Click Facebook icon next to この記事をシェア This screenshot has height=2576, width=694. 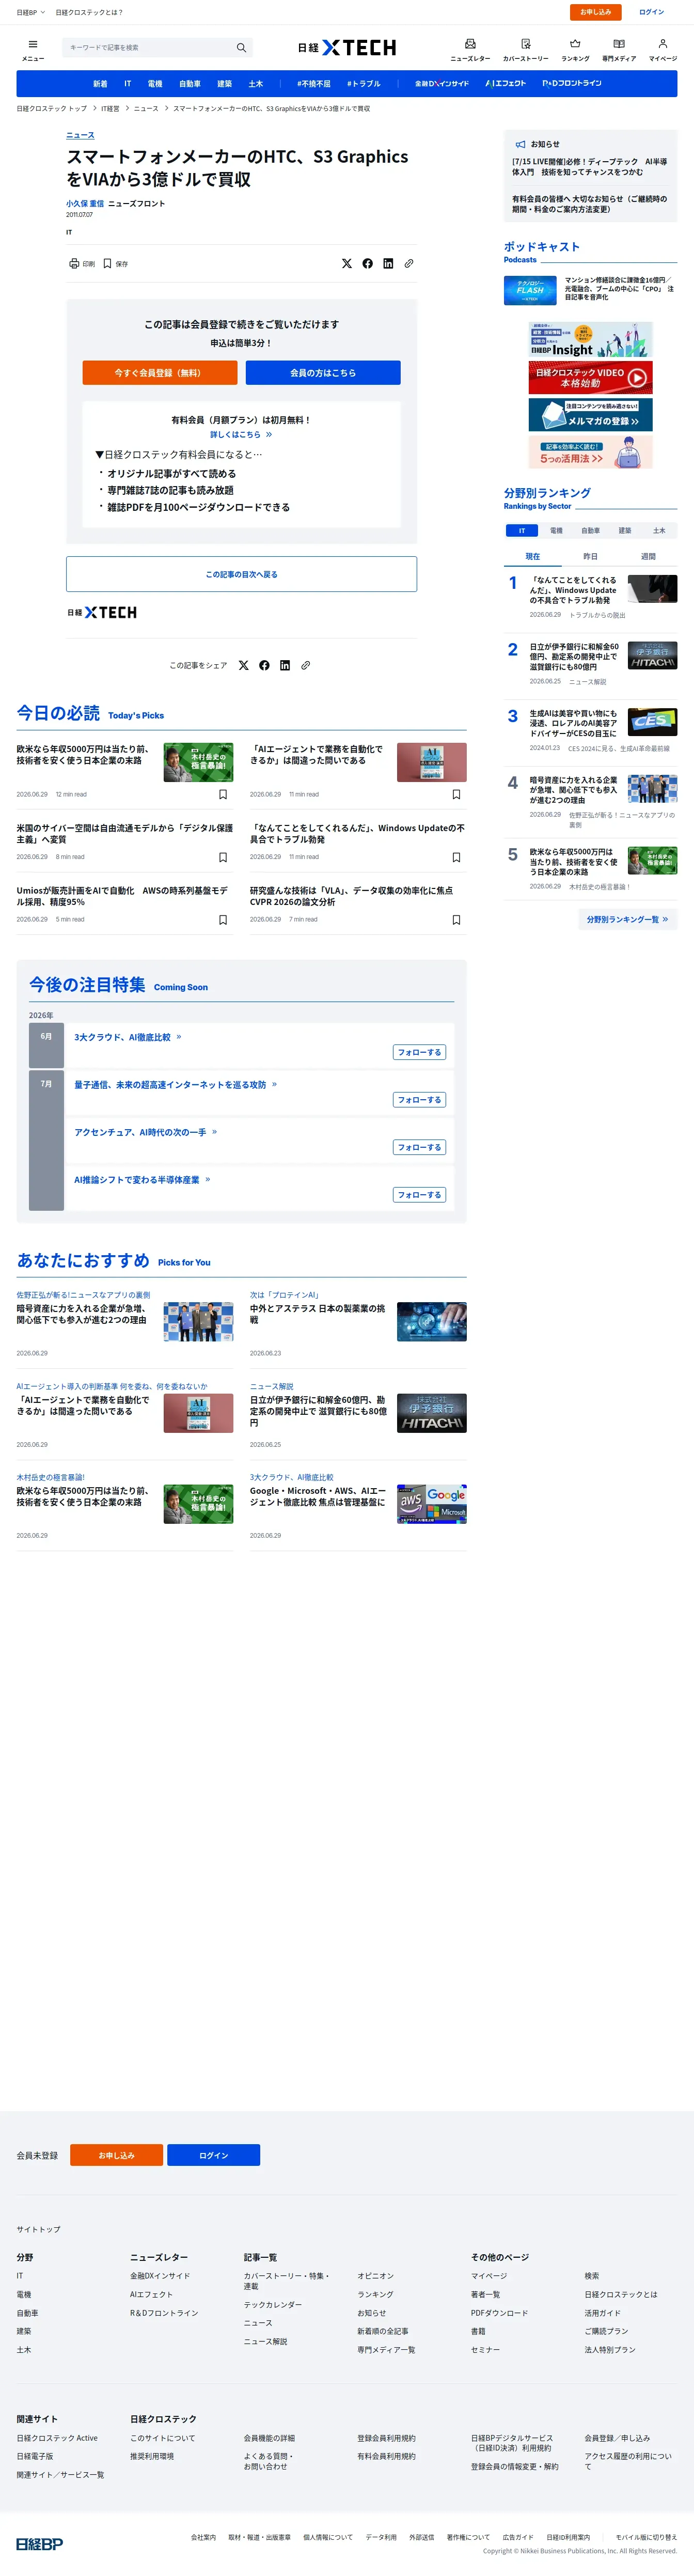[x=265, y=665]
